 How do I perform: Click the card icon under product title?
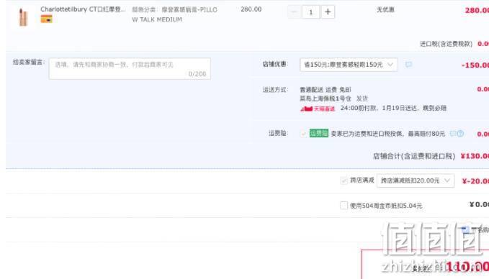pyautogui.click(x=47, y=19)
